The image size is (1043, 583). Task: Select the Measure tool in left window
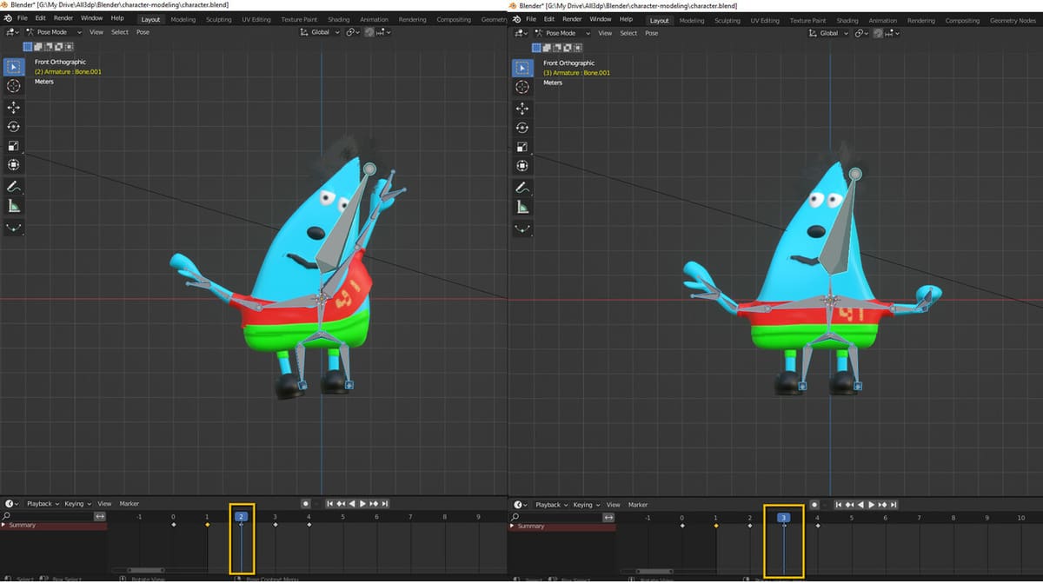pos(14,206)
